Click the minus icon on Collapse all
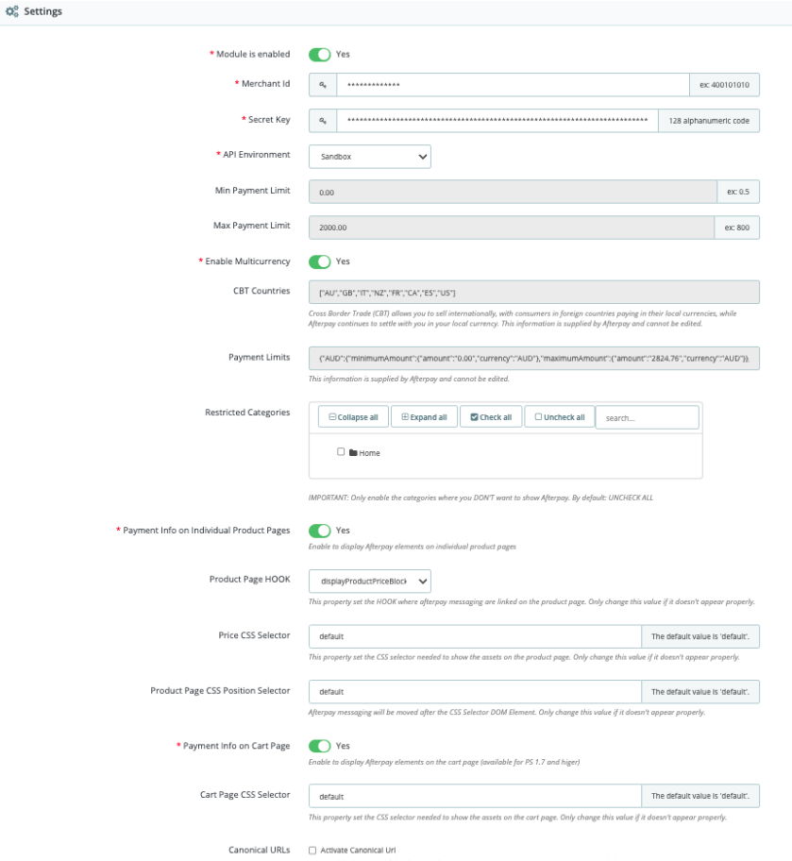This screenshot has width=792, height=861. click(332, 416)
